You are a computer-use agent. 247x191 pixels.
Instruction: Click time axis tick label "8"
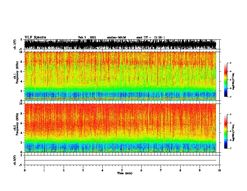click(180, 170)
